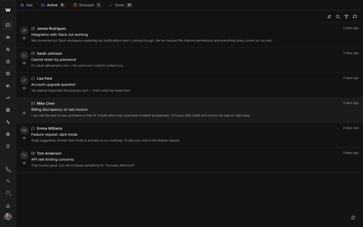The image size is (363, 227).
Task: Open the chat widget bubble button
Action: [x=353, y=217]
